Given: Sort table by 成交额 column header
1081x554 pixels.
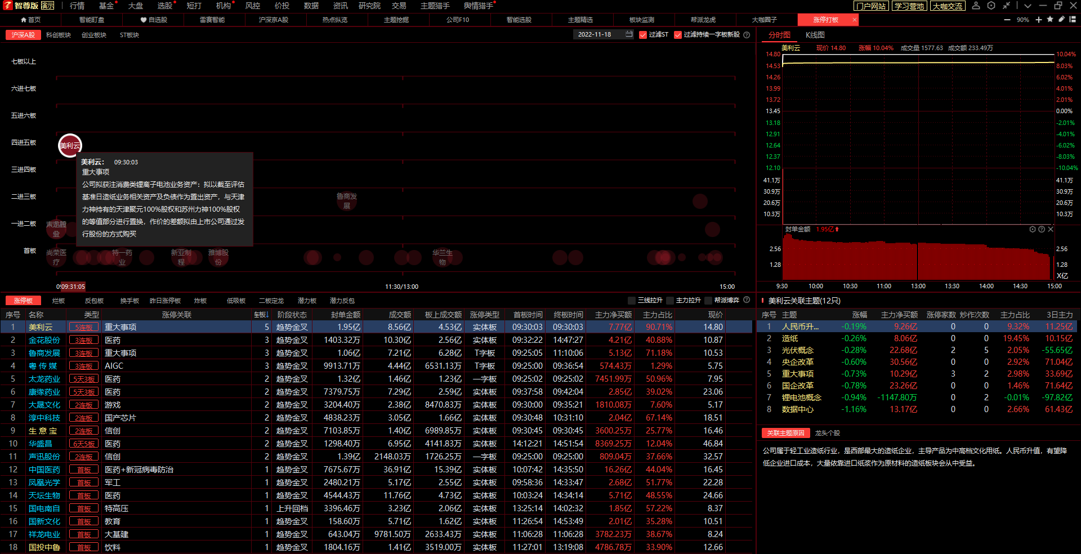Looking at the screenshot, I should (400, 315).
